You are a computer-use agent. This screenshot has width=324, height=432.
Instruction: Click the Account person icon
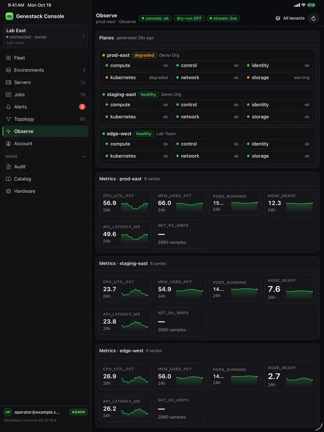click(x=9, y=144)
